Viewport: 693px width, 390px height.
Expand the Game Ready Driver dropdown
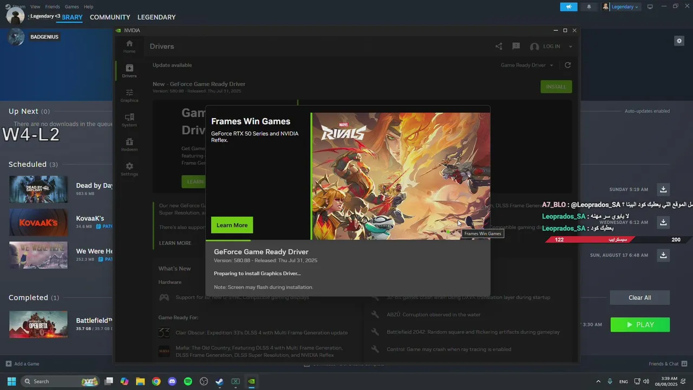[x=527, y=65]
